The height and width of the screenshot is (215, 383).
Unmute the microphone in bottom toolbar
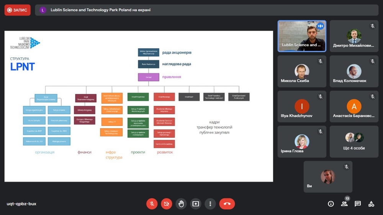[x=152, y=204]
